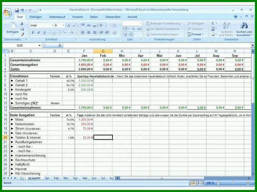This screenshot has width=257, height=192.
Task: Toggle wrap text in cells
Action: click(114, 25)
